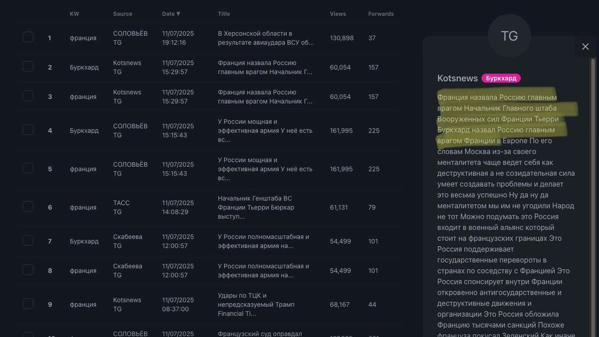Click source Kotsnews TG in row 9
Screen dimensions: 599x337
(x=127, y=305)
